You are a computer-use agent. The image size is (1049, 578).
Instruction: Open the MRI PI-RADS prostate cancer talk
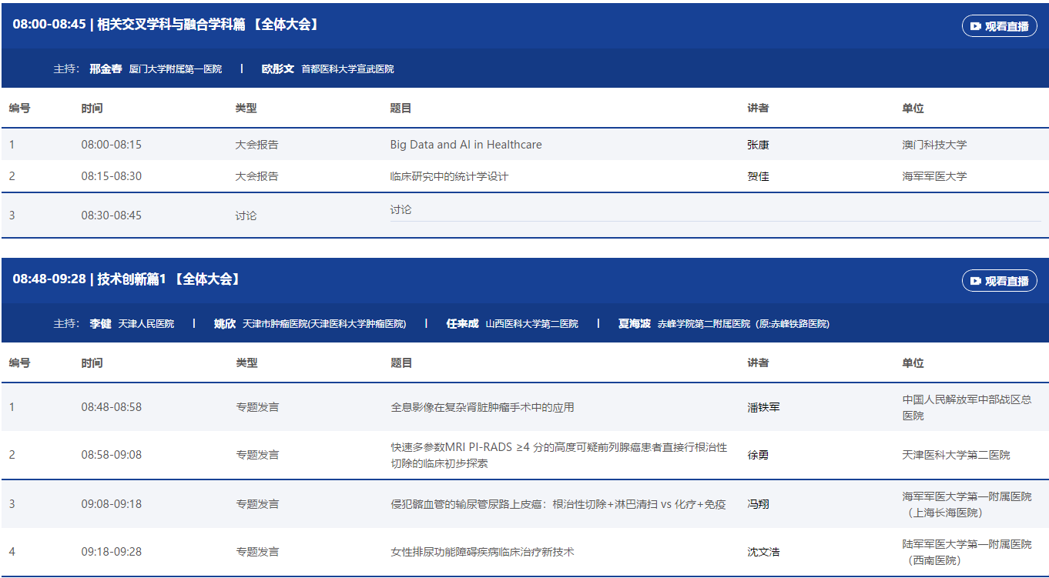click(x=558, y=455)
